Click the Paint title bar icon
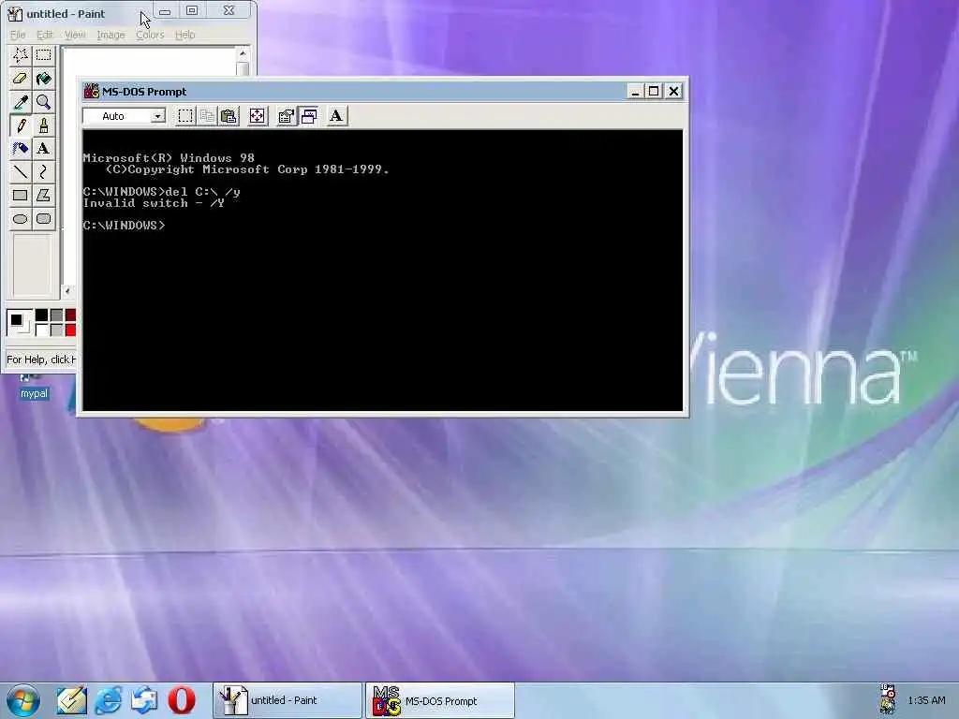 coord(15,13)
